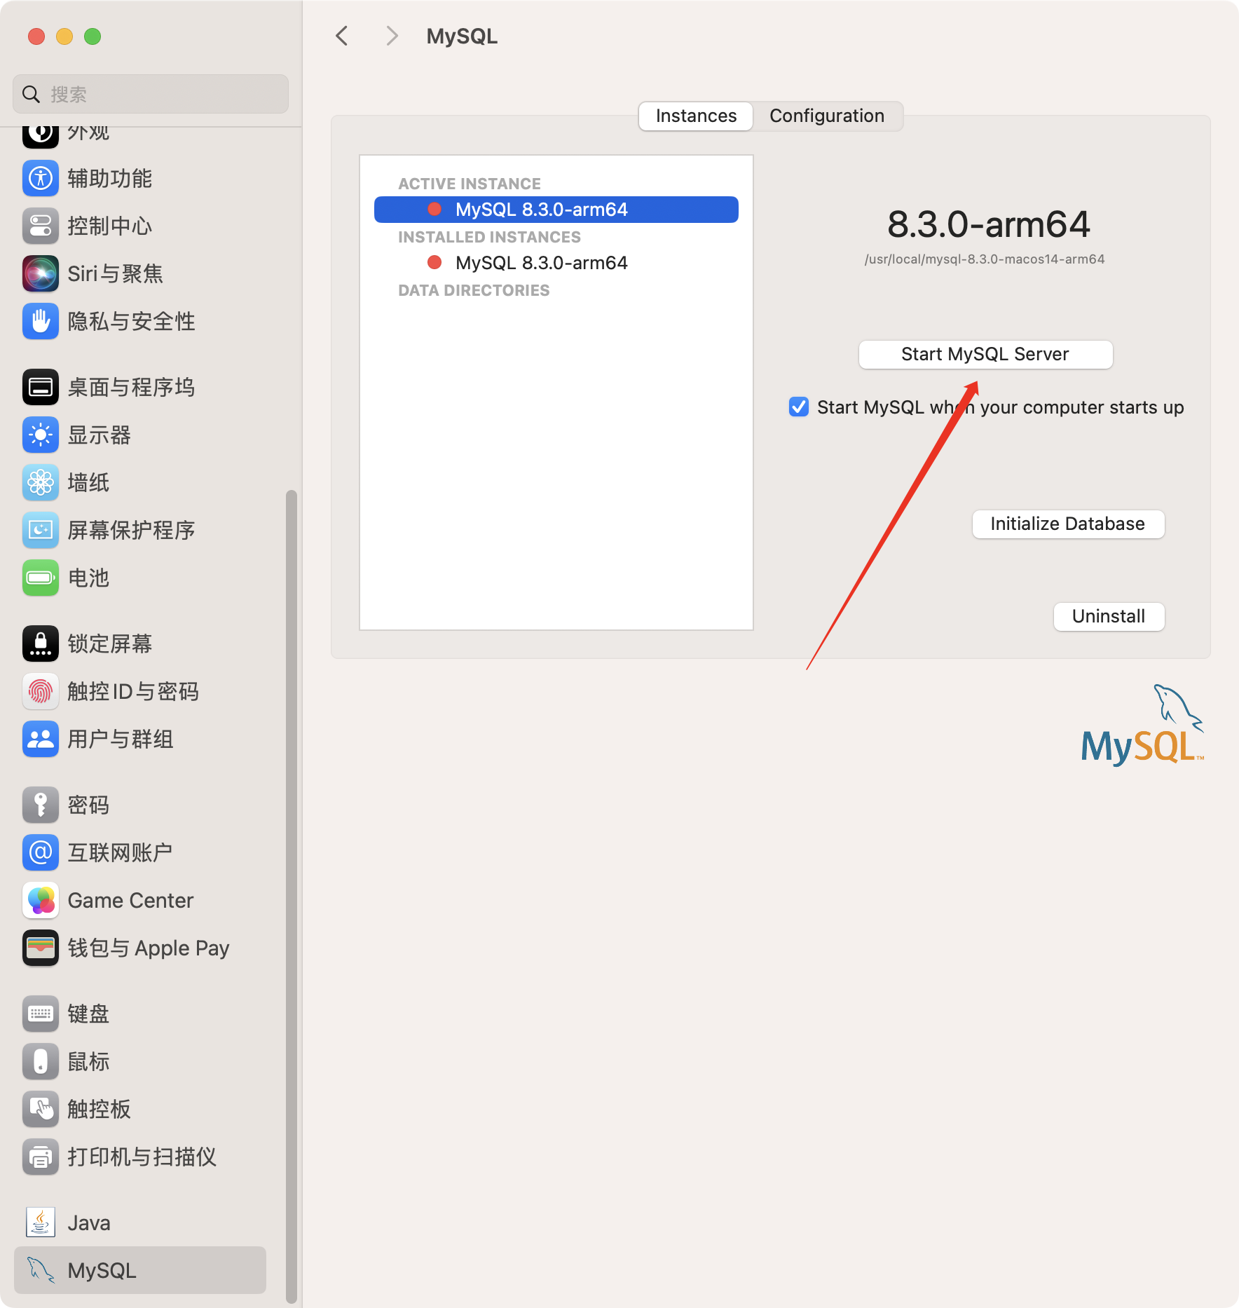
Task: Open Accessibility (辅助功能) settings icon
Action: [x=41, y=178]
